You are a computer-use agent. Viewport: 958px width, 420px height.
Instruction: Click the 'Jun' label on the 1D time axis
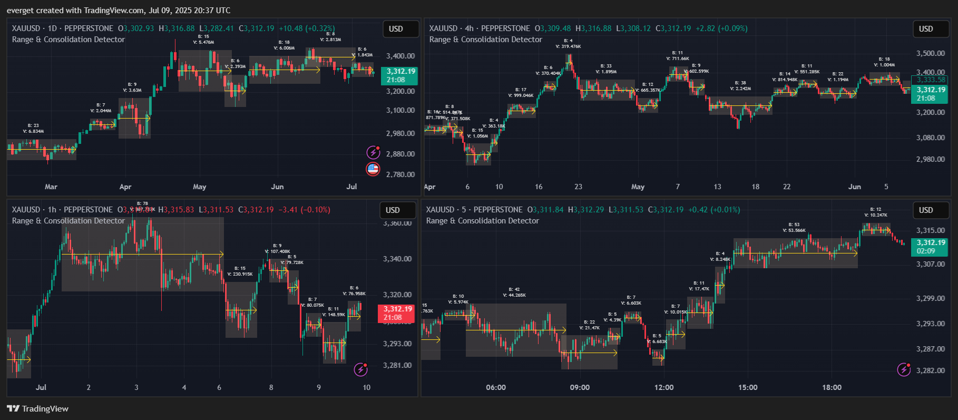(x=277, y=187)
